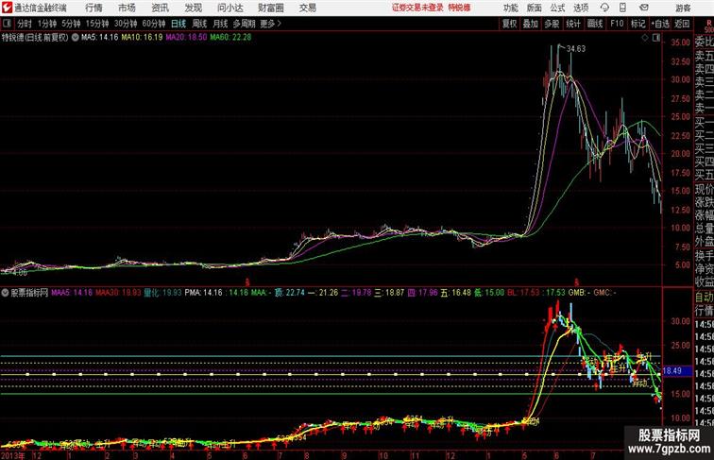Open the customer service headset icon

tap(604, 8)
